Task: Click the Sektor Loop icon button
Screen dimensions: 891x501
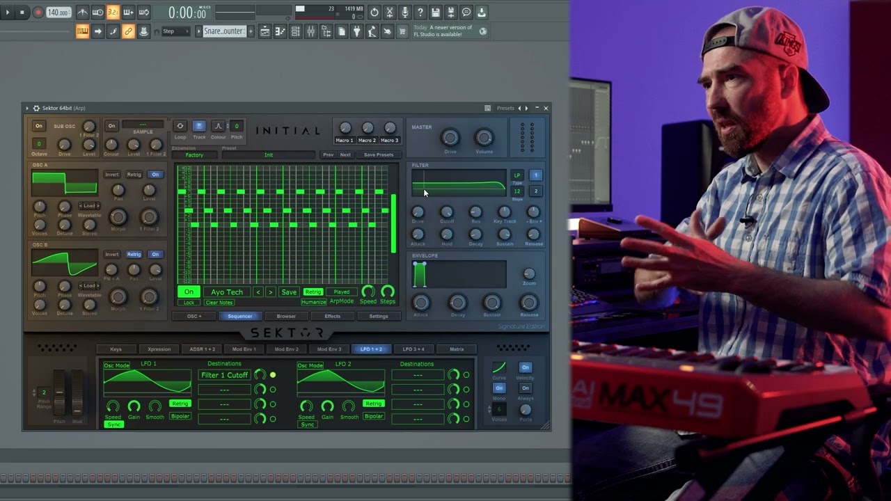Action: point(180,126)
